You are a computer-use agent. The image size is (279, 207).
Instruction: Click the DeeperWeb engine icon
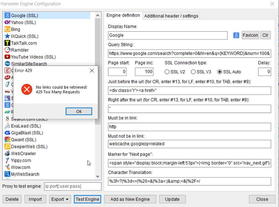(7, 147)
